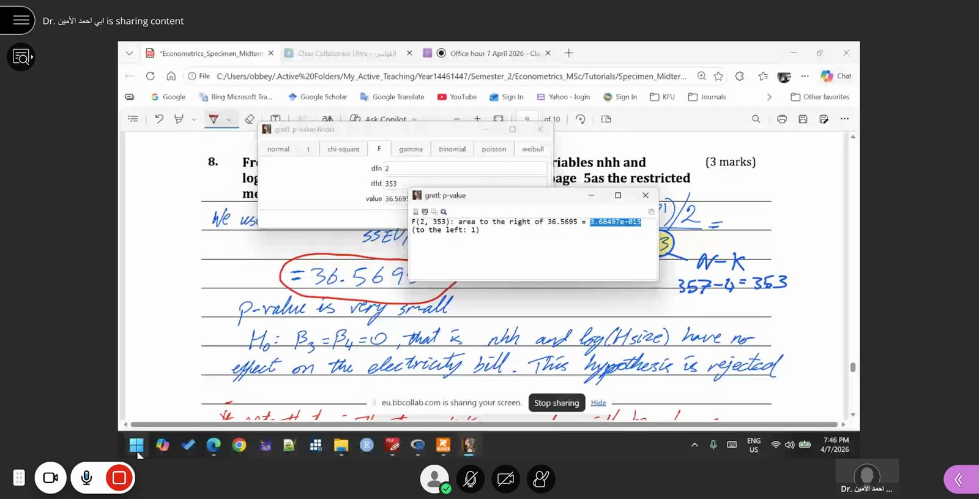Click the PDF search magnifier icon
Screen dimensions: 979x499
click(756, 119)
